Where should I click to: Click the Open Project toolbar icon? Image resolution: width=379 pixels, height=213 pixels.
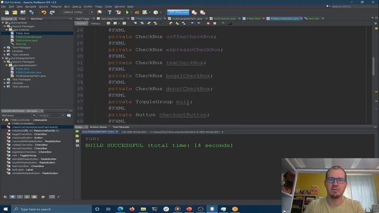[x=23, y=12]
